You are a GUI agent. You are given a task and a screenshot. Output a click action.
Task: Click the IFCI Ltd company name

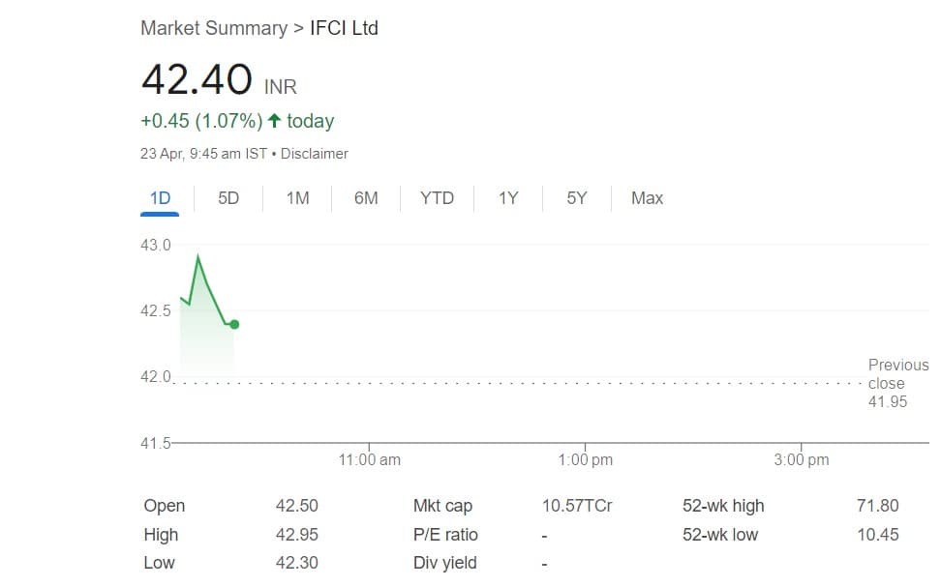click(344, 28)
